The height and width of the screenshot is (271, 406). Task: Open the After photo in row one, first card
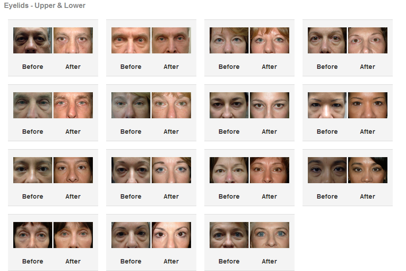coord(73,40)
